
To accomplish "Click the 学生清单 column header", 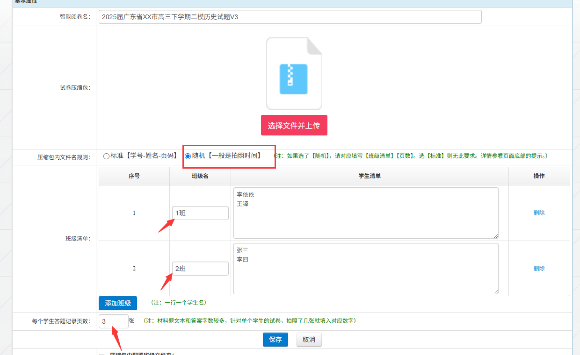I will tap(370, 176).
